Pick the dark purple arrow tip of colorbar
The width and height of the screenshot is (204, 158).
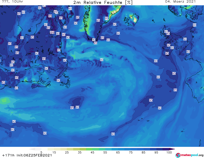coord(172,149)
